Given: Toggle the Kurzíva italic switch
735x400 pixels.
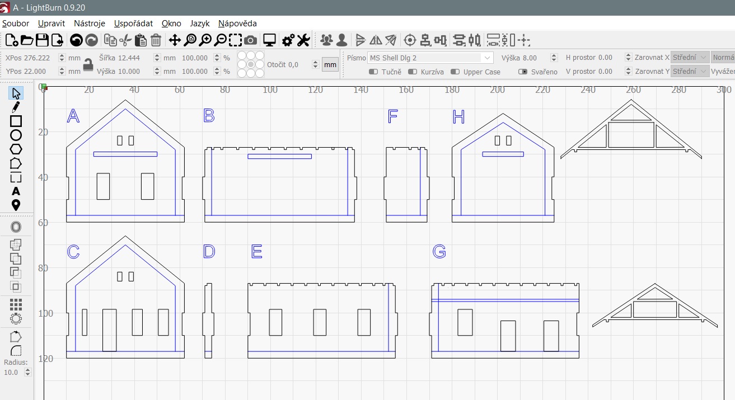Looking at the screenshot, I should coord(413,72).
